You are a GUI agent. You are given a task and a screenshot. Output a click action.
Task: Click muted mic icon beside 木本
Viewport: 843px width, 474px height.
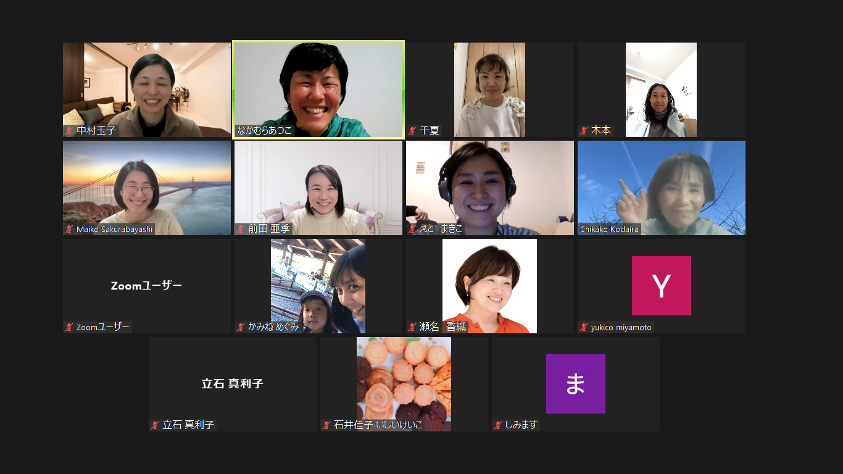(584, 131)
